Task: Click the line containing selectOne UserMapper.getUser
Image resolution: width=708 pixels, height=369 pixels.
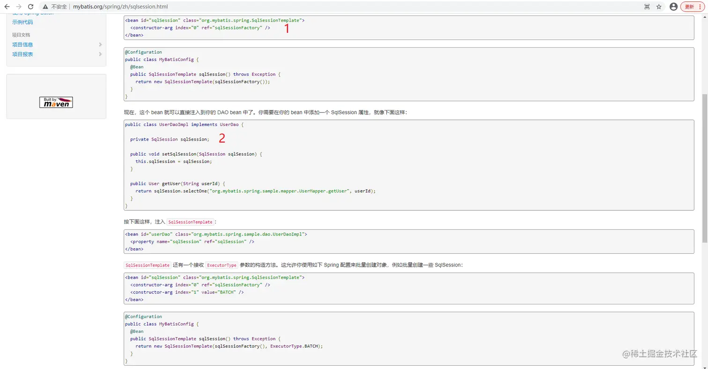Action: tap(256, 191)
